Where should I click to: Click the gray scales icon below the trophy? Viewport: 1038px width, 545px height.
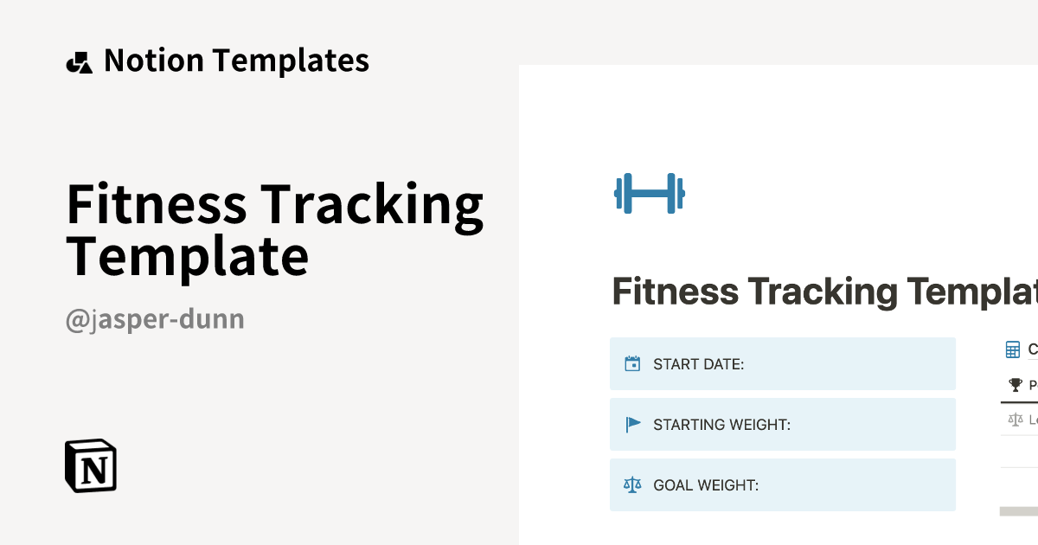coord(1014,418)
